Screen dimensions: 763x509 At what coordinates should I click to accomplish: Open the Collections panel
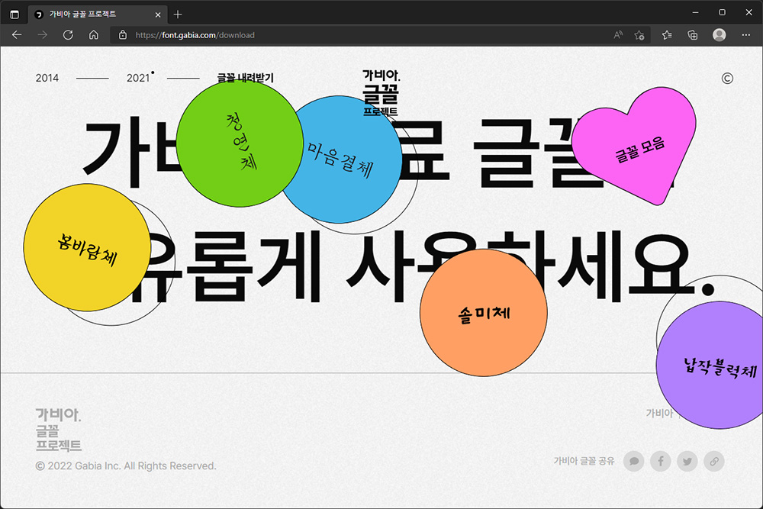click(x=693, y=35)
